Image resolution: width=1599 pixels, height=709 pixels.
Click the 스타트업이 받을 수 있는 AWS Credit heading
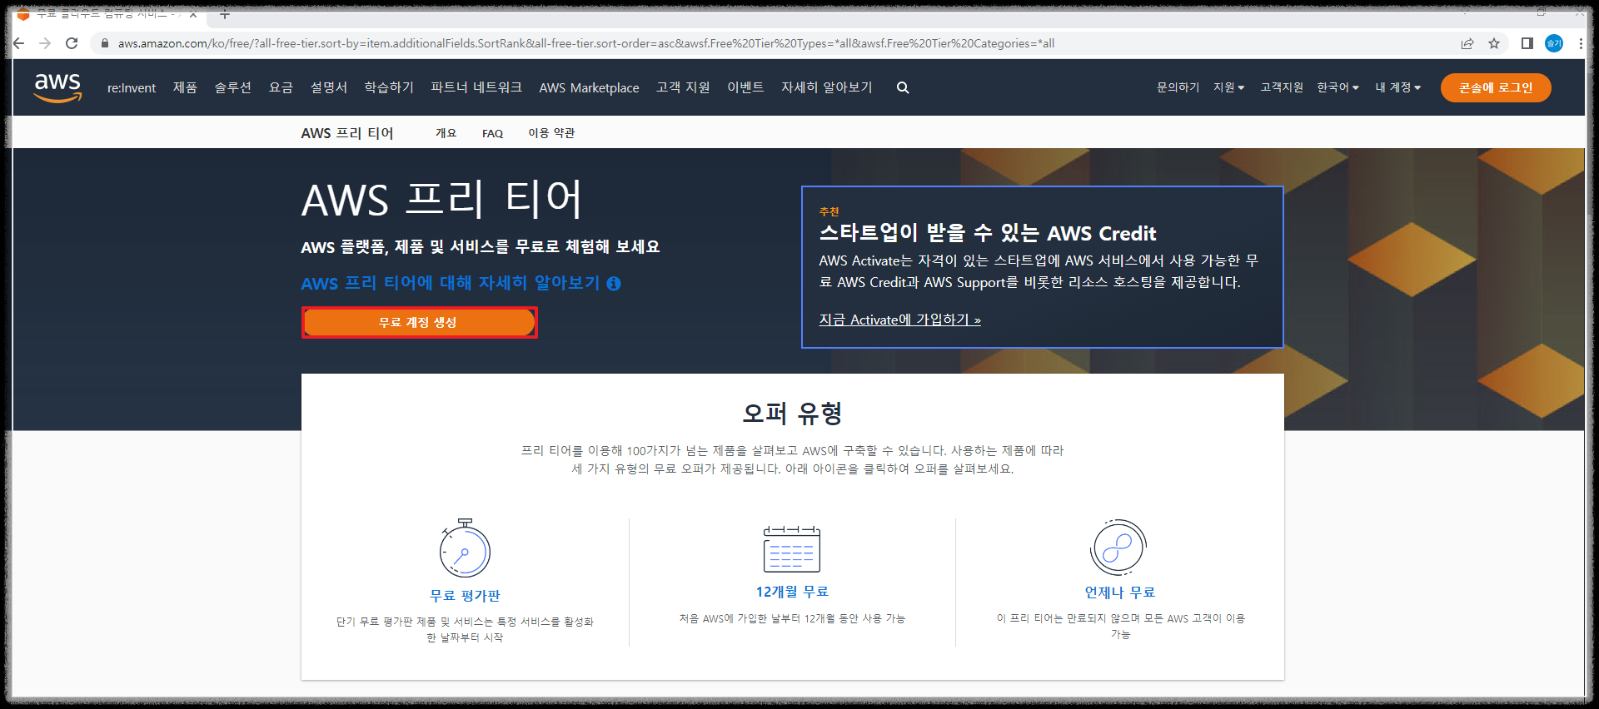click(988, 234)
